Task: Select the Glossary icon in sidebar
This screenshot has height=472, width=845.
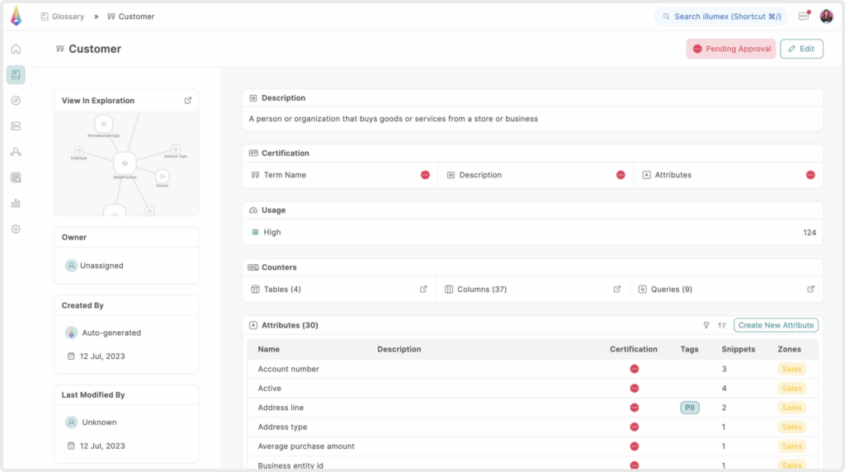Action: (x=16, y=75)
